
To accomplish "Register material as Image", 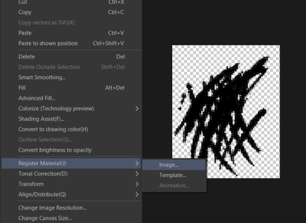I will (x=174, y=165).
